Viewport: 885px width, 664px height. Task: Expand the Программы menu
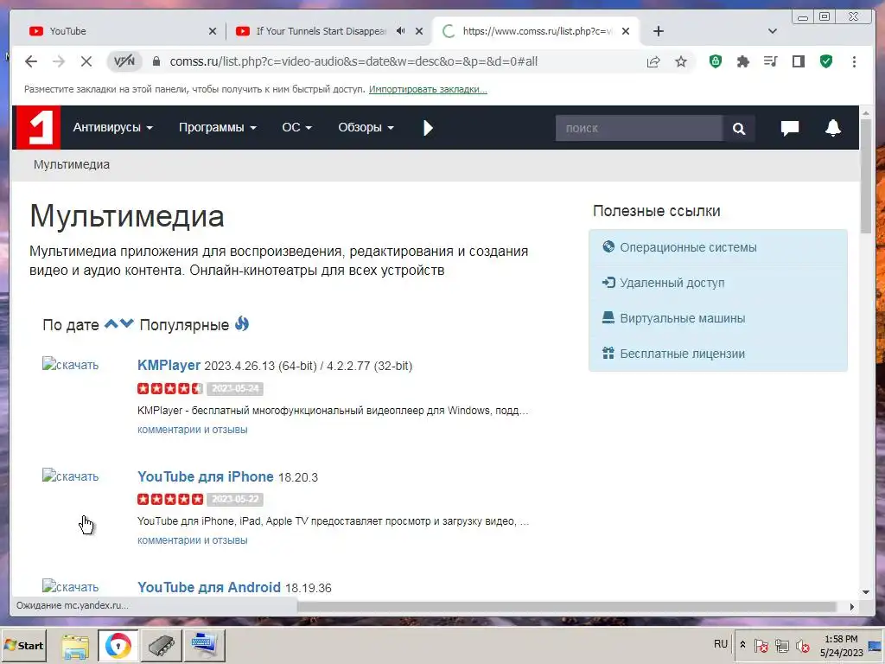218,128
